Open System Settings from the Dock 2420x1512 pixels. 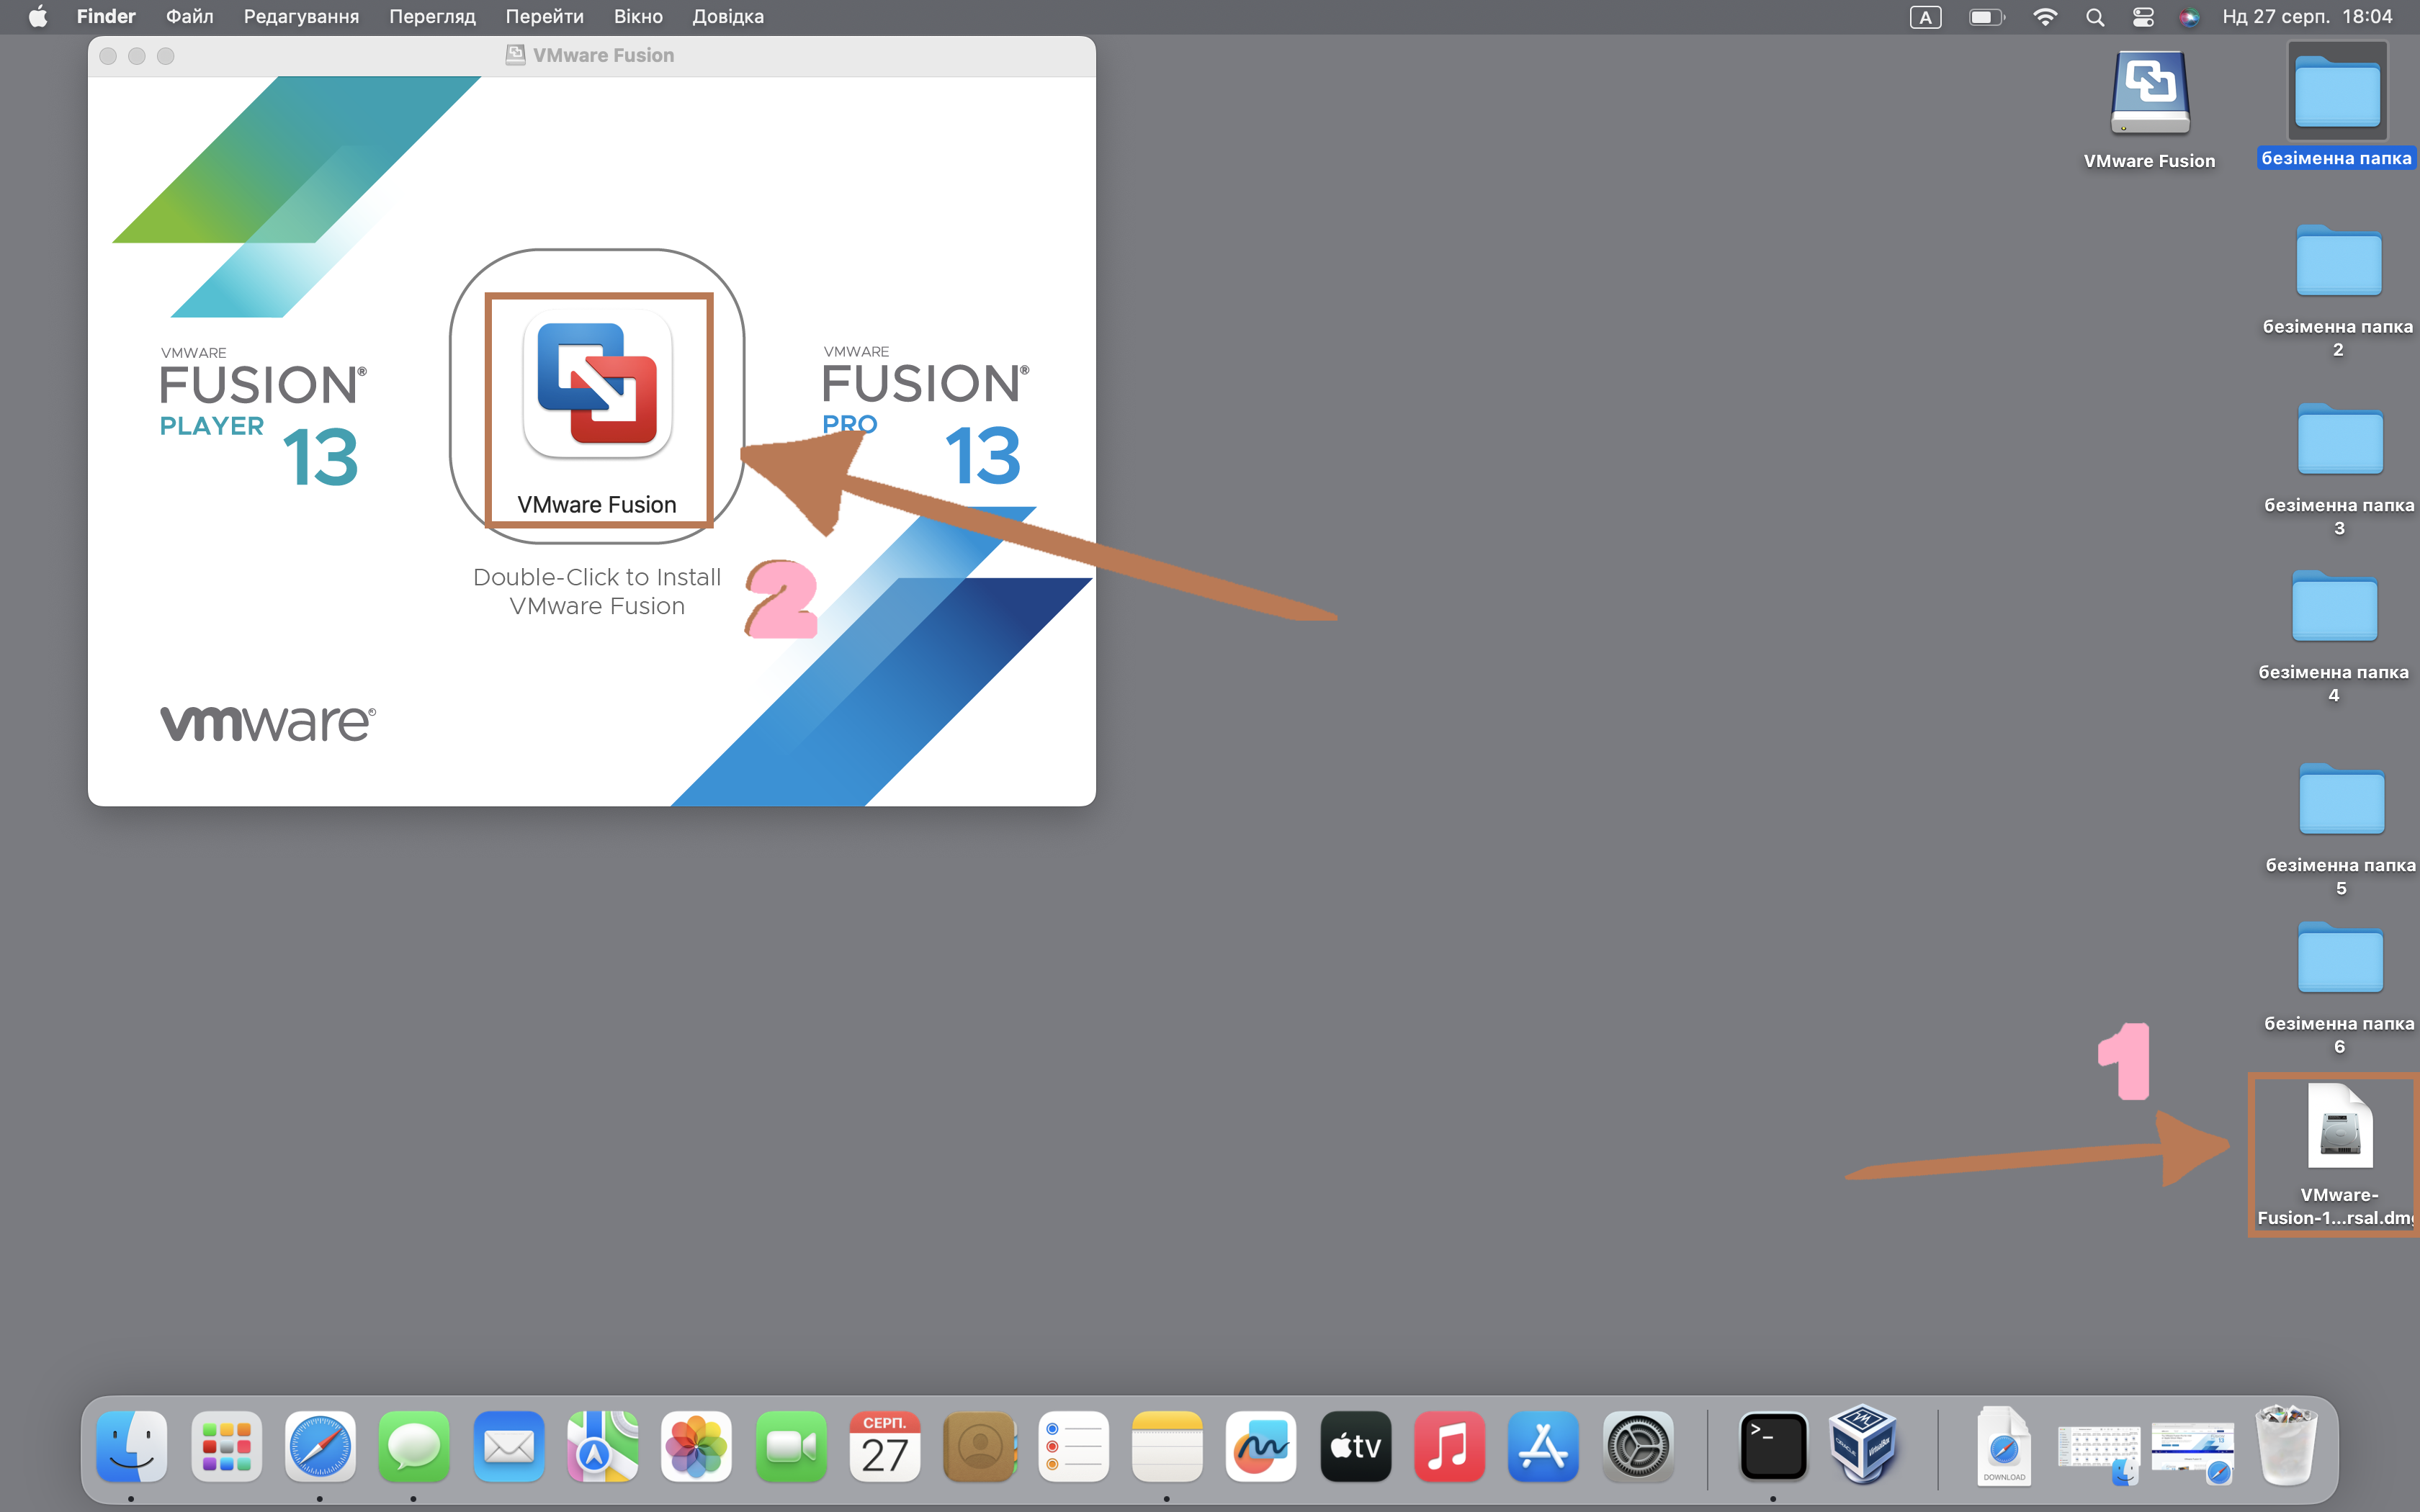(x=1638, y=1446)
